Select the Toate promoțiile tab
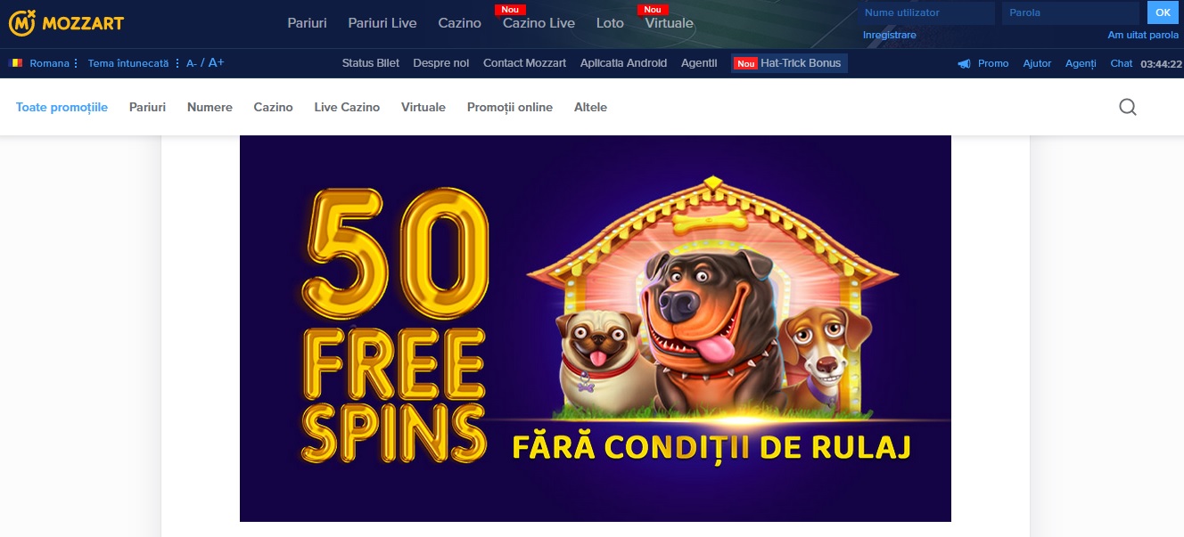 click(x=62, y=107)
